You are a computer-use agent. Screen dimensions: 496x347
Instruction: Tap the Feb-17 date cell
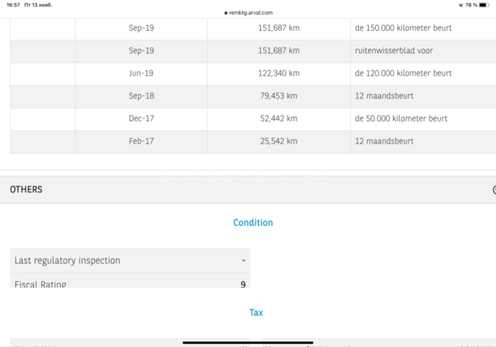[141, 141]
